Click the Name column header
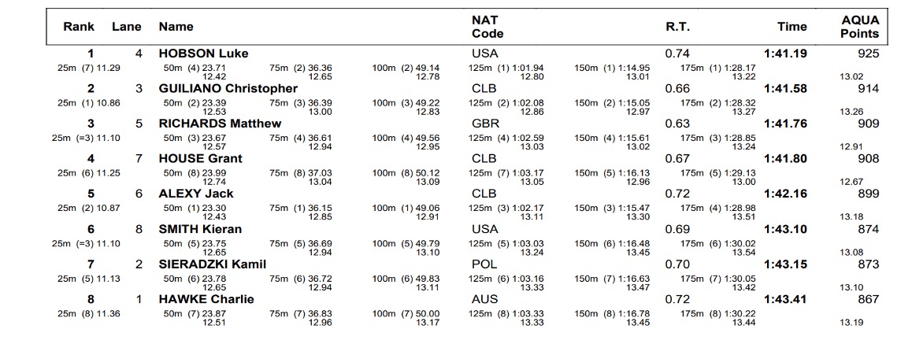 click(176, 26)
